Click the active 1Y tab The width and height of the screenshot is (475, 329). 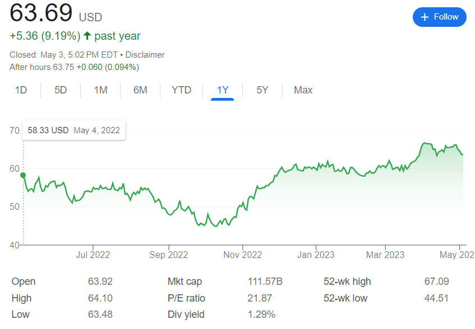coord(222,90)
